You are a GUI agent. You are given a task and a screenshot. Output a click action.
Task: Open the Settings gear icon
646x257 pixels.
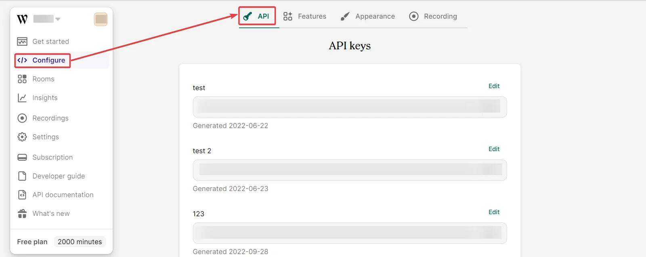(22, 137)
